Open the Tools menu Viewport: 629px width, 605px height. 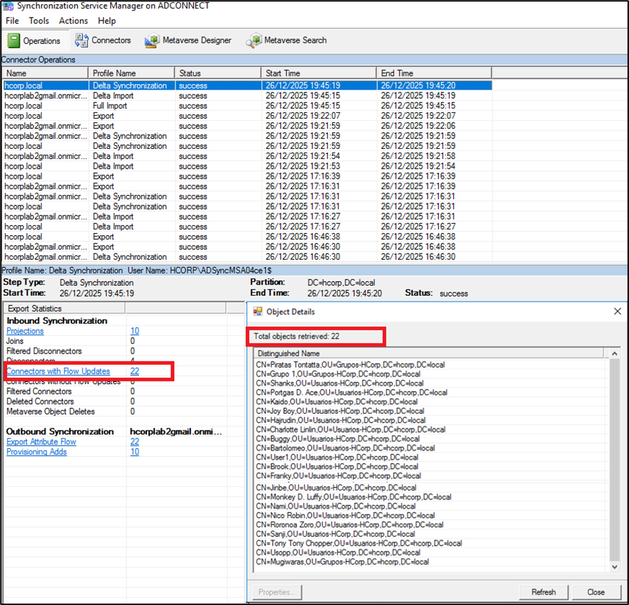39,21
